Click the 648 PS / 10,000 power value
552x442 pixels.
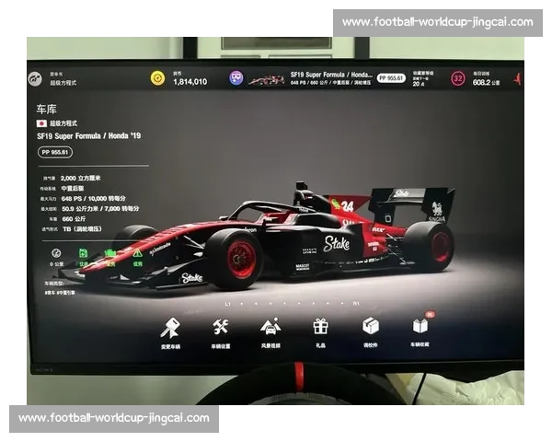(93, 199)
